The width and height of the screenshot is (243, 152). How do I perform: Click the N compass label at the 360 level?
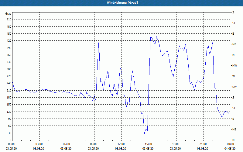[233, 55]
